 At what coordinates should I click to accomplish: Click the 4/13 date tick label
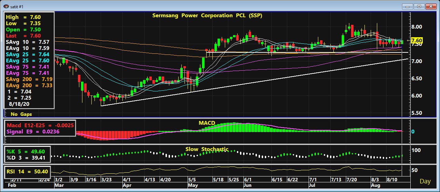[x=150, y=180]
